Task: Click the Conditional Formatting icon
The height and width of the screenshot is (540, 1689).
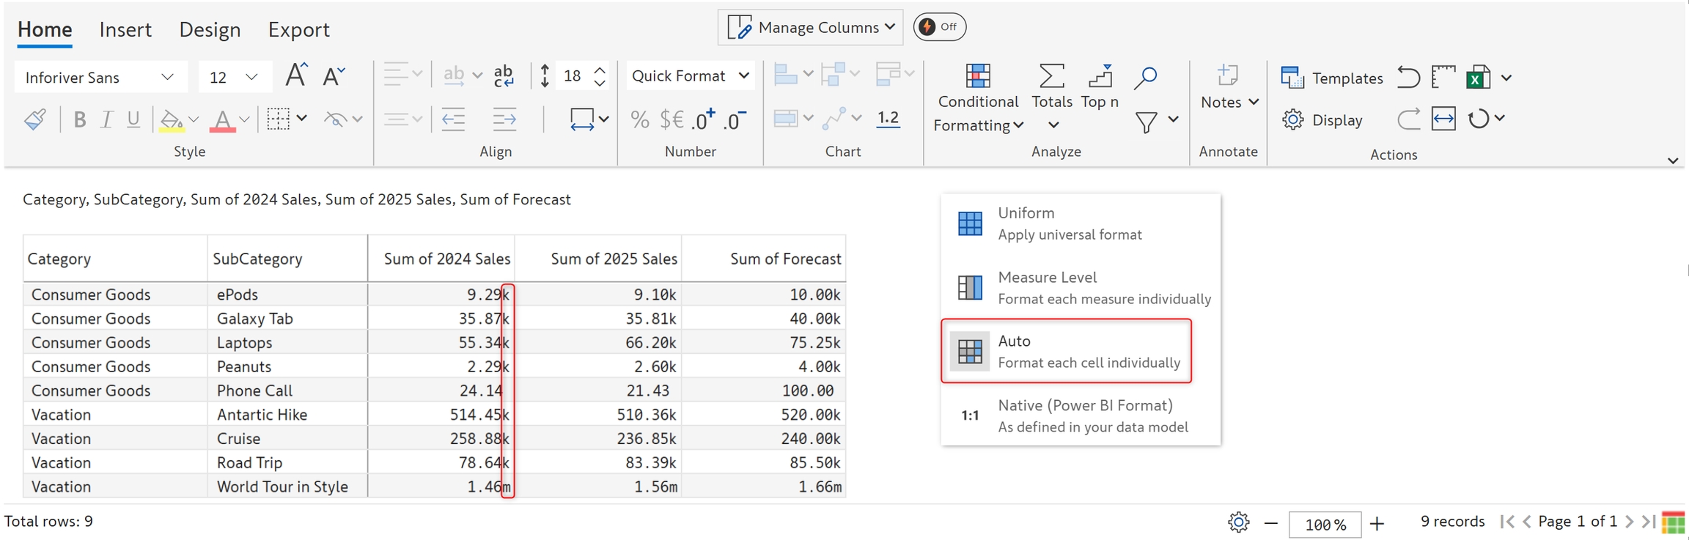Action: point(978,76)
